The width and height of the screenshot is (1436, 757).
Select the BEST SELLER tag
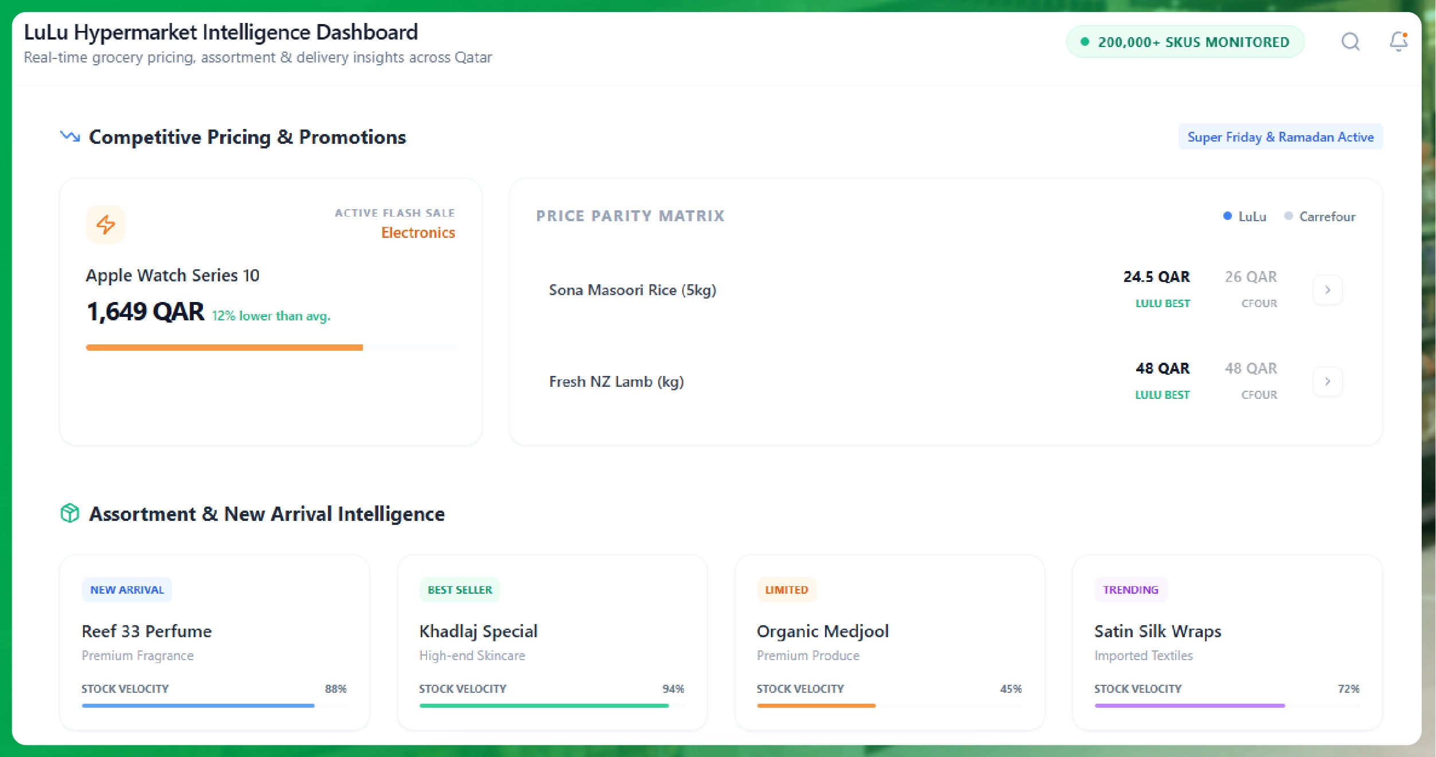click(459, 590)
